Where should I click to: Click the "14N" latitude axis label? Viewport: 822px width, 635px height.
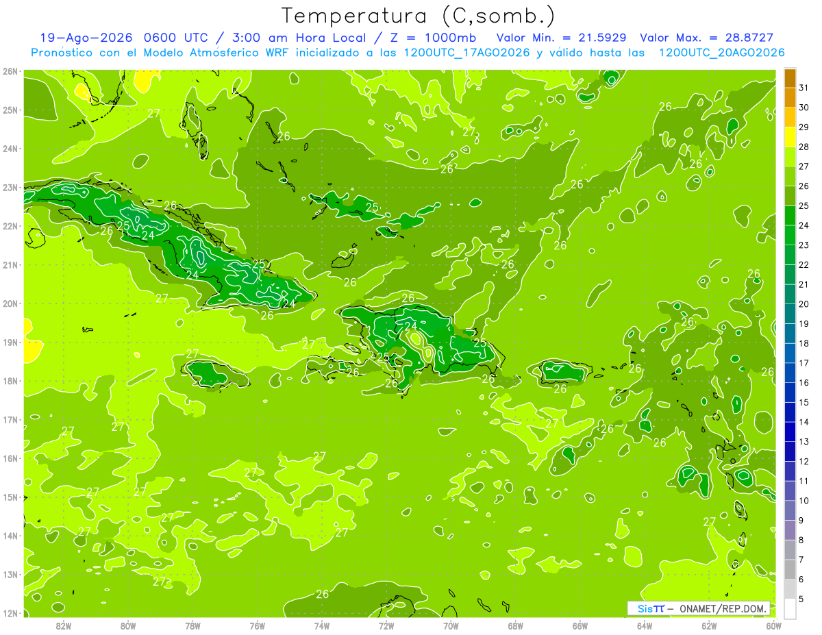[x=10, y=536]
